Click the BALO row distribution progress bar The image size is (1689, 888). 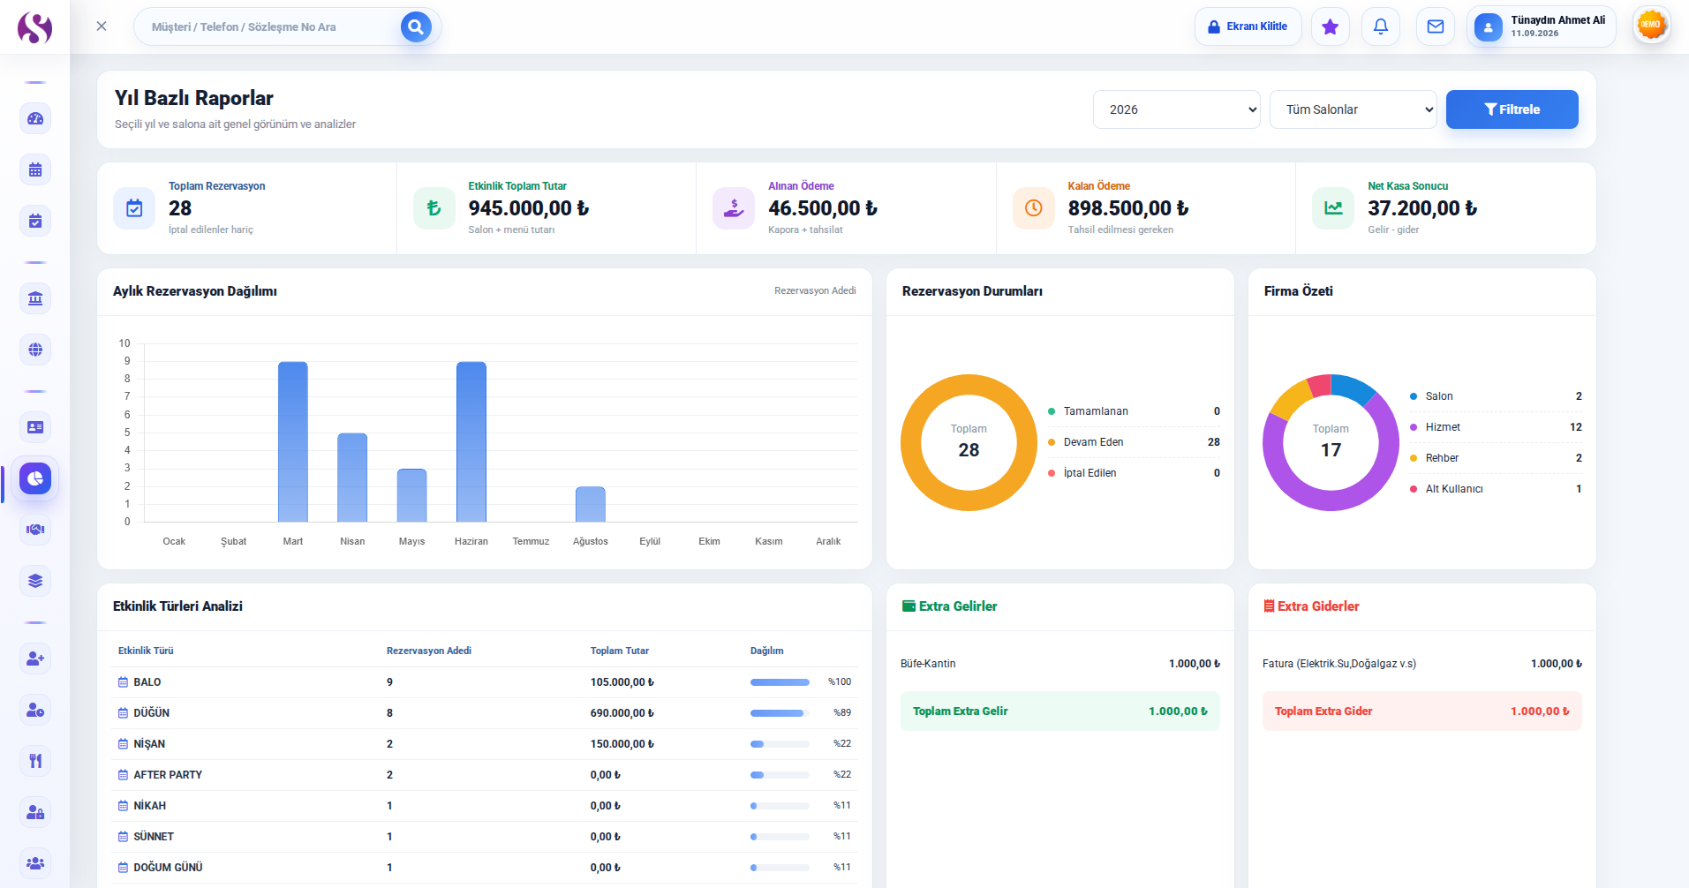tap(780, 682)
